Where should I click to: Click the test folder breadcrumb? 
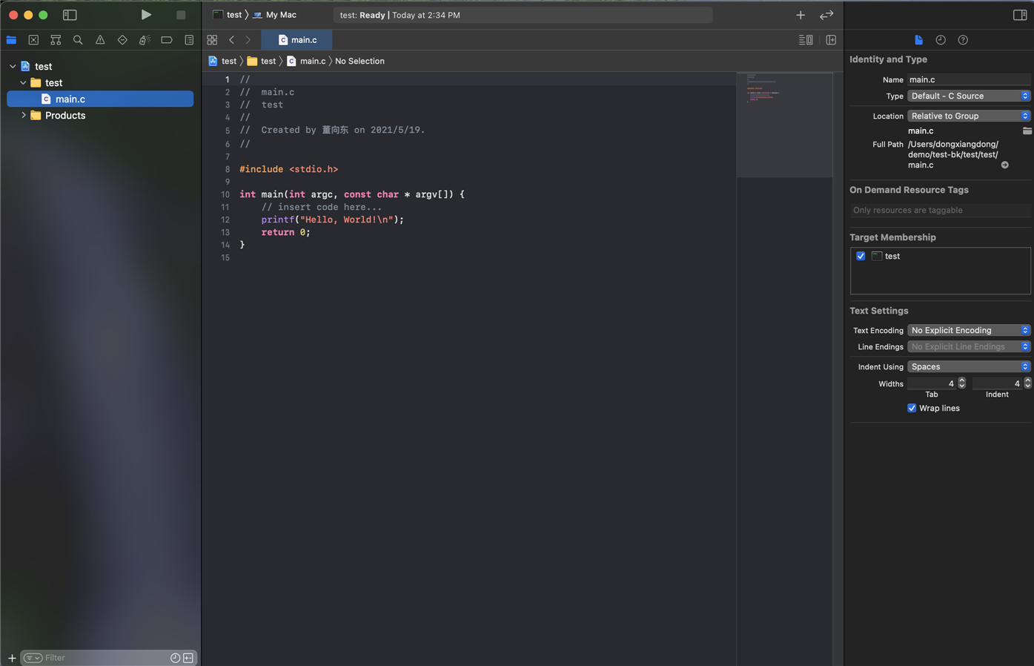click(261, 62)
